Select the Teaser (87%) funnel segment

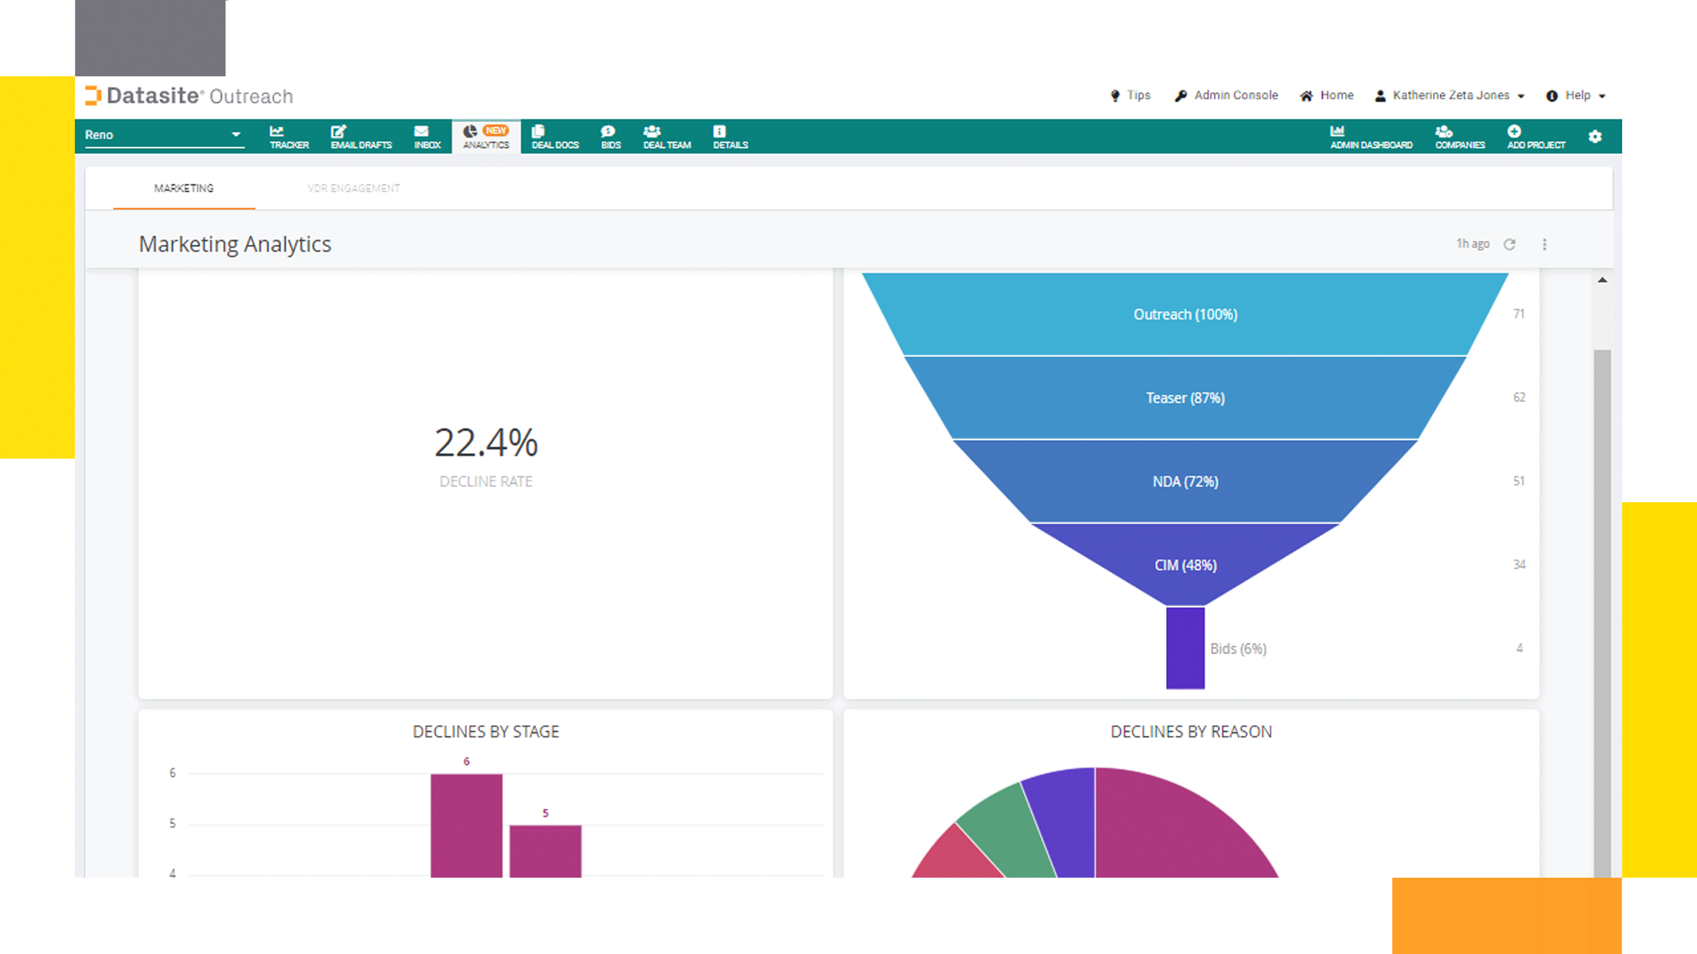(x=1185, y=398)
